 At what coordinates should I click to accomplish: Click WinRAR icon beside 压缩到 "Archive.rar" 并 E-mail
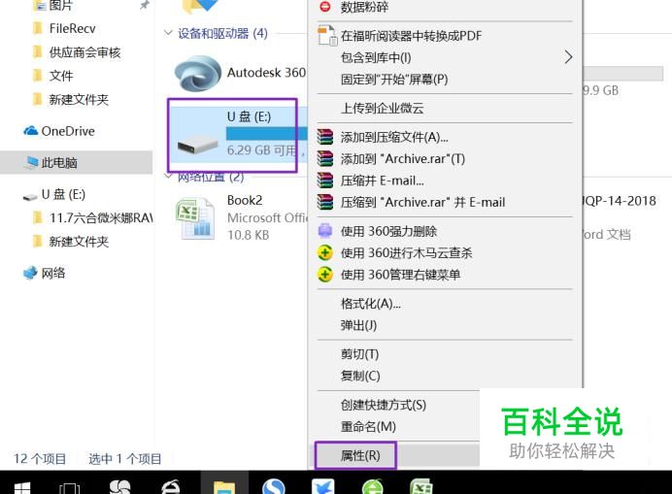coord(325,202)
